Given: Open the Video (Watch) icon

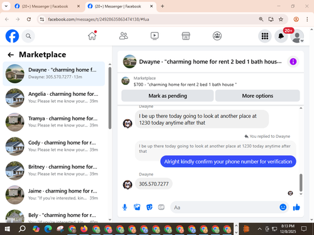Looking at the screenshot, I should pos(154,36).
